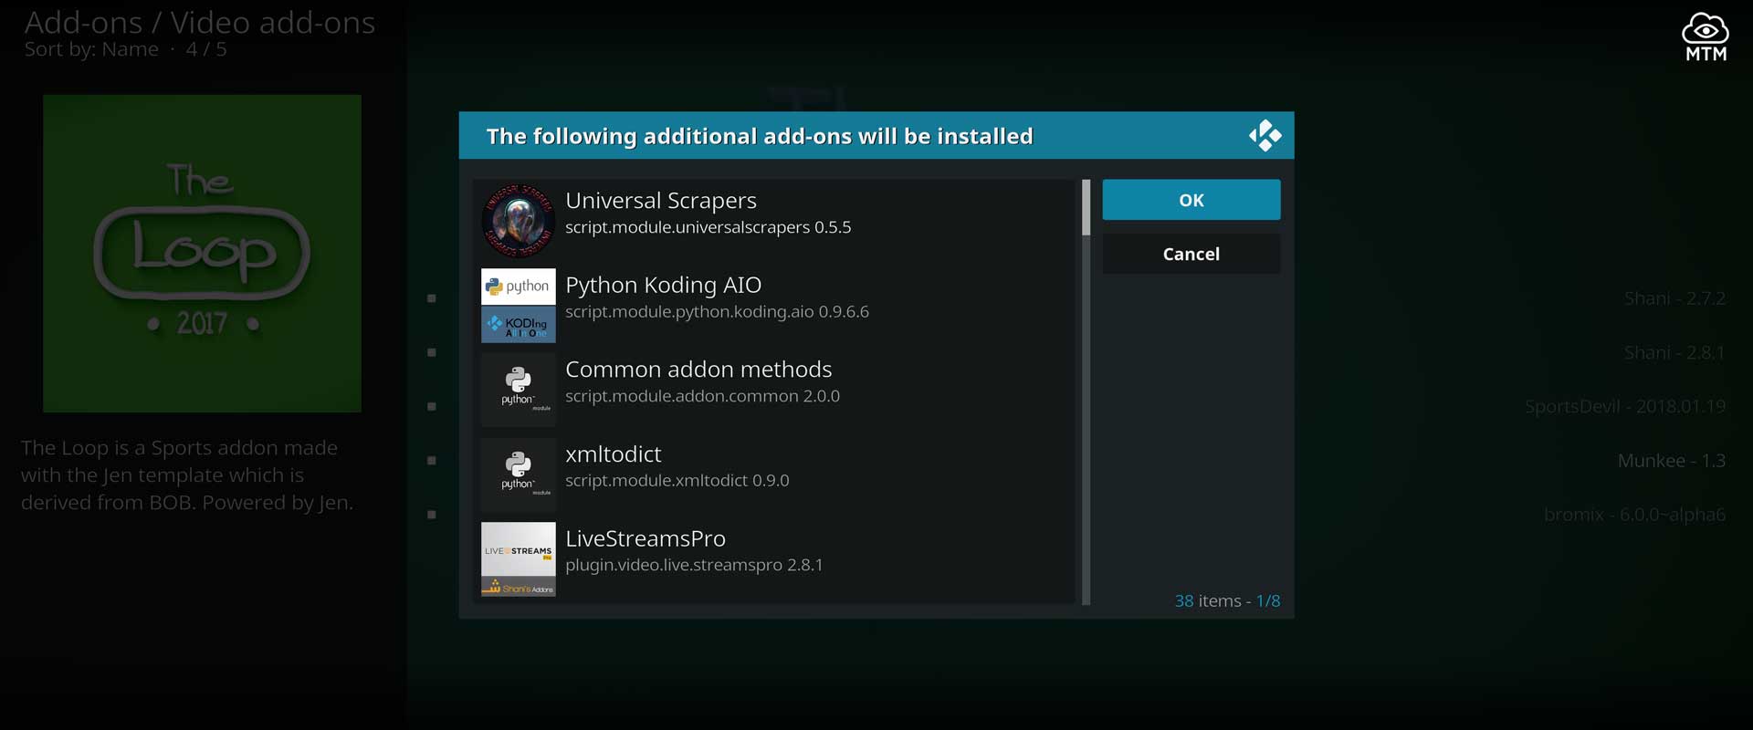This screenshot has height=730, width=1753.
Task: Click script.module.addon.common 2.0.0 text
Action: [702, 396]
